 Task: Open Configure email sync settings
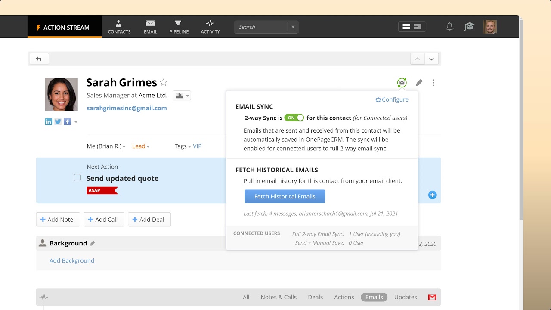point(392,99)
